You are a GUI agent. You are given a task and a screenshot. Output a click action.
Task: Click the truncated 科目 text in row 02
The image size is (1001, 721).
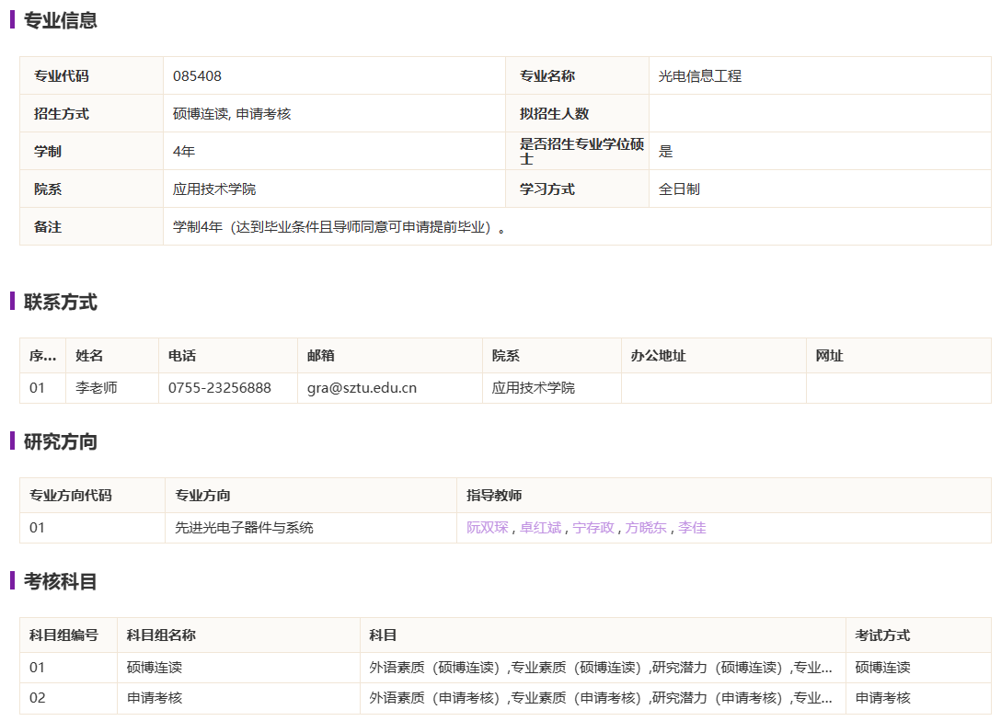pyautogui.click(x=601, y=698)
